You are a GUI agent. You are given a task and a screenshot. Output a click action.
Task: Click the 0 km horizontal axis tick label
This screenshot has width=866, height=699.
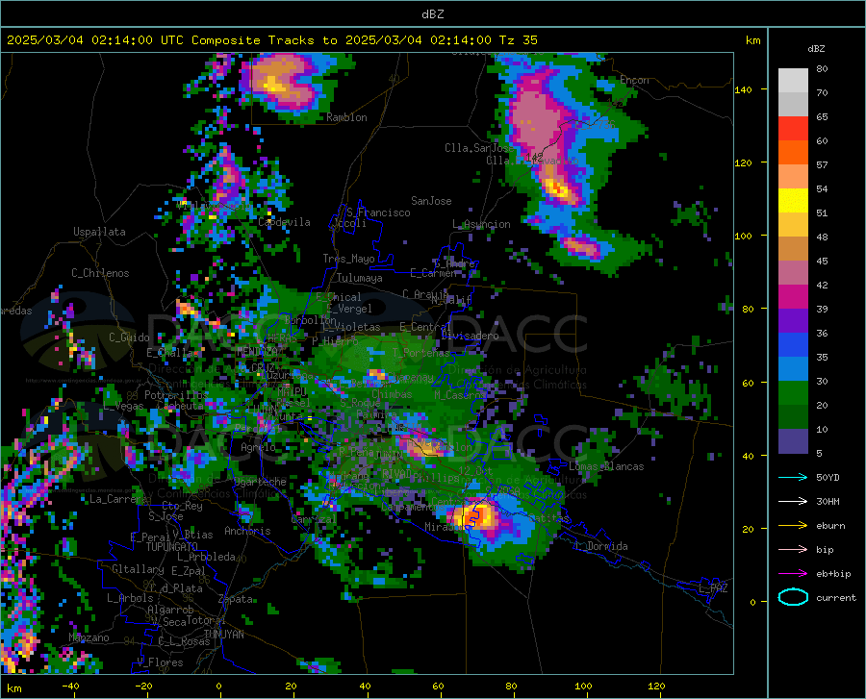click(218, 687)
